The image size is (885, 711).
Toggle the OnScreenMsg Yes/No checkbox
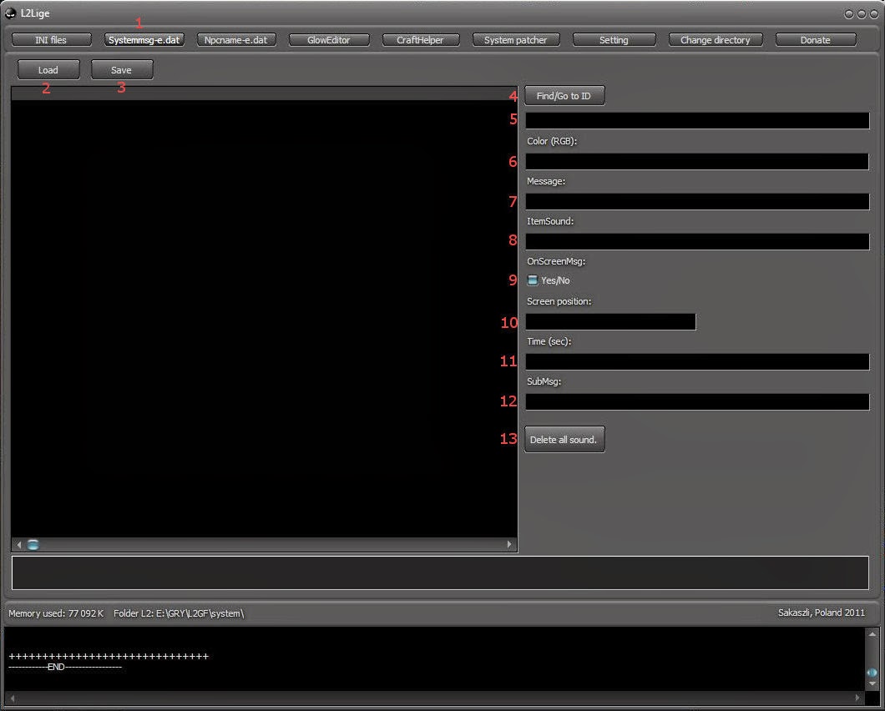(533, 280)
